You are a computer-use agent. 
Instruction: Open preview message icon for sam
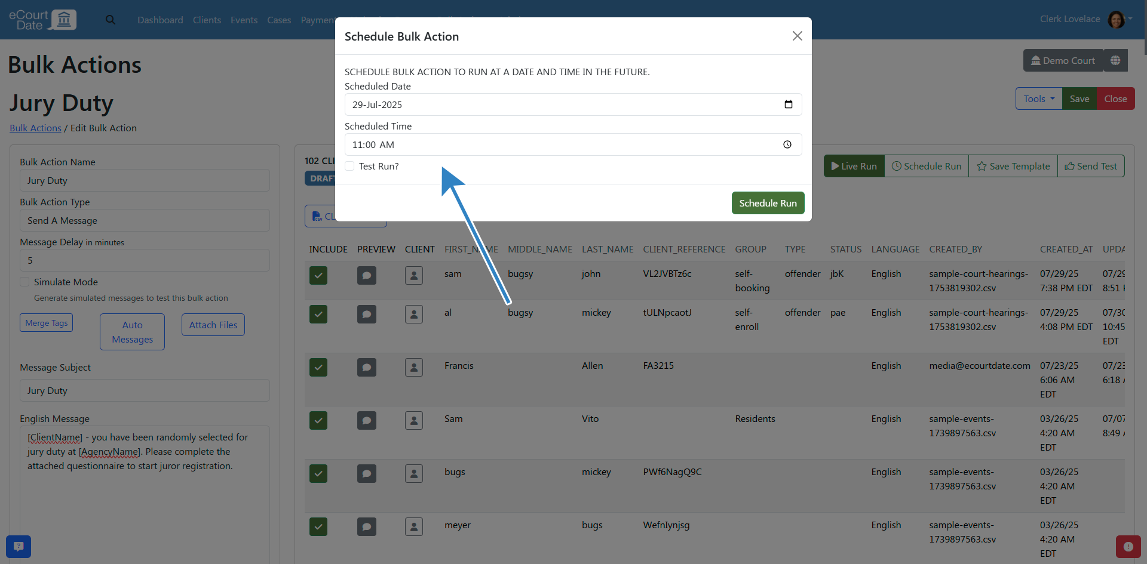pyautogui.click(x=367, y=275)
